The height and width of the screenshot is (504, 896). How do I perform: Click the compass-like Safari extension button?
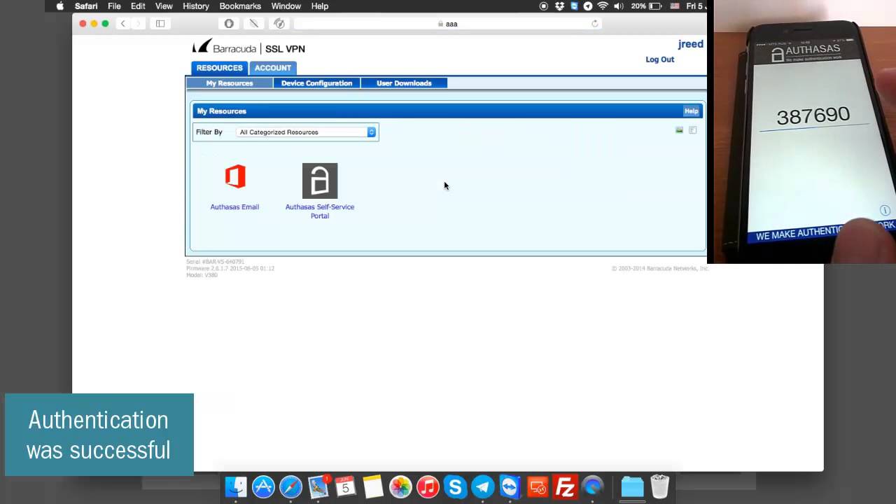click(x=279, y=24)
